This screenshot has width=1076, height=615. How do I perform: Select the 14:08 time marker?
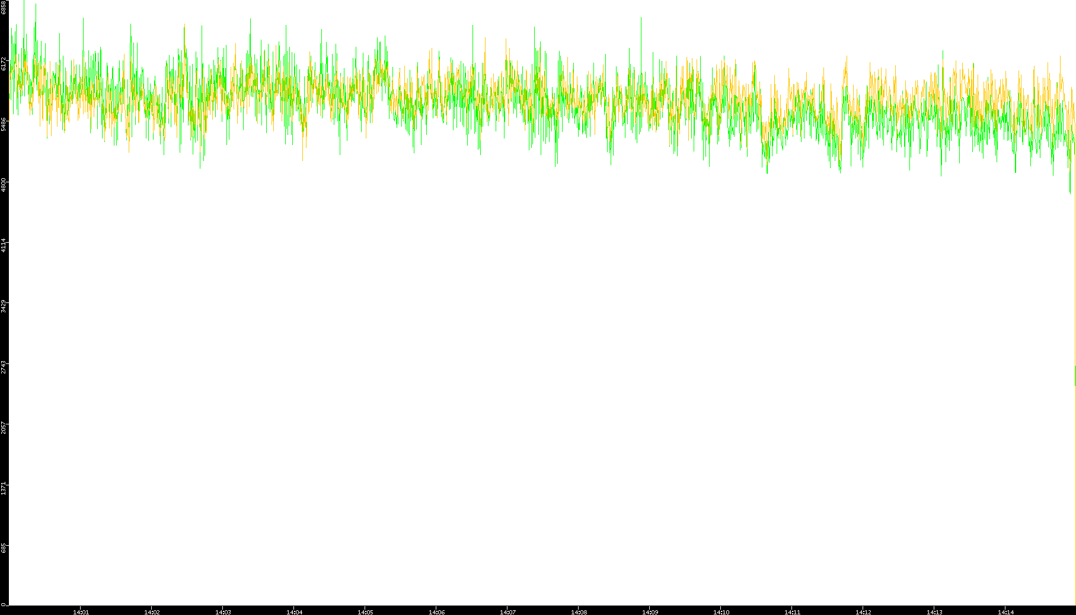(579, 611)
